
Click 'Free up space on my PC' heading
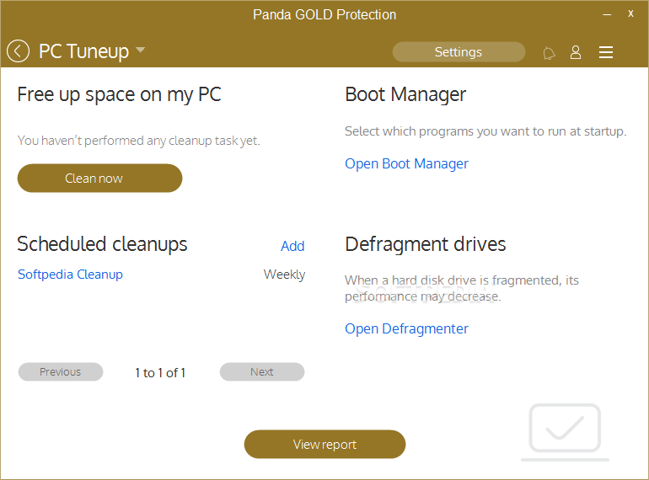click(x=119, y=94)
